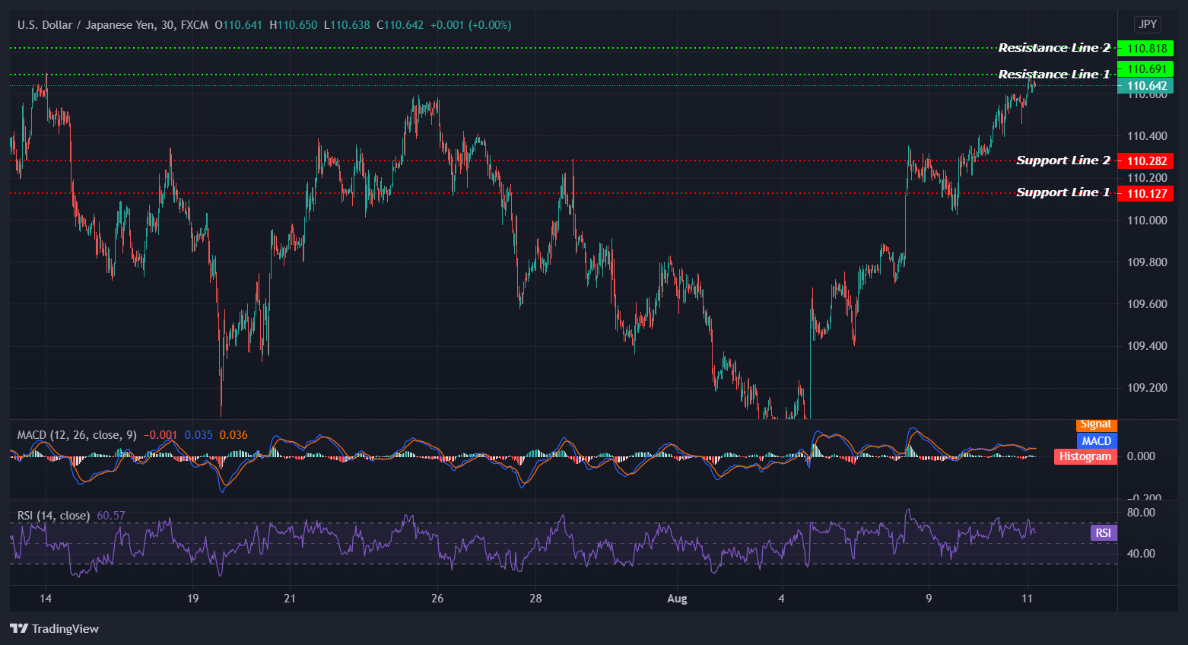Select the 110.818 green price marker
Viewport: 1188px width, 645px height.
[1147, 47]
